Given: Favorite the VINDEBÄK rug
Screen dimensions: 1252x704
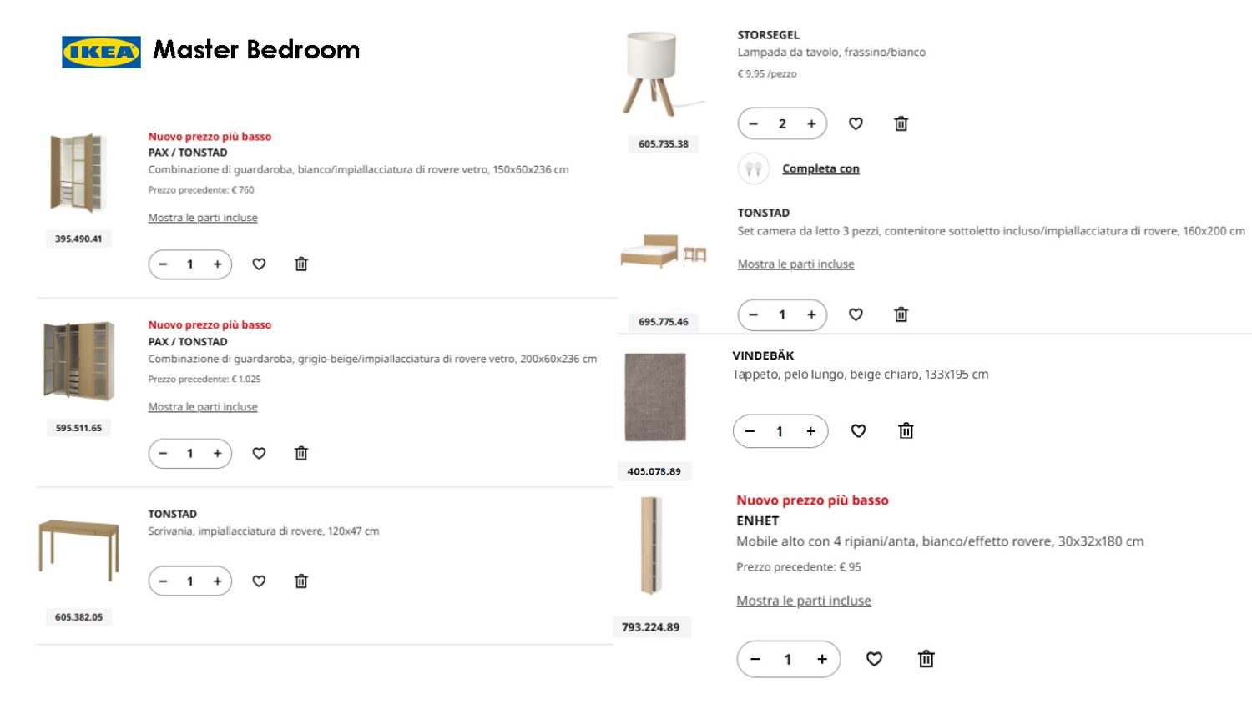Looking at the screenshot, I should pos(858,431).
